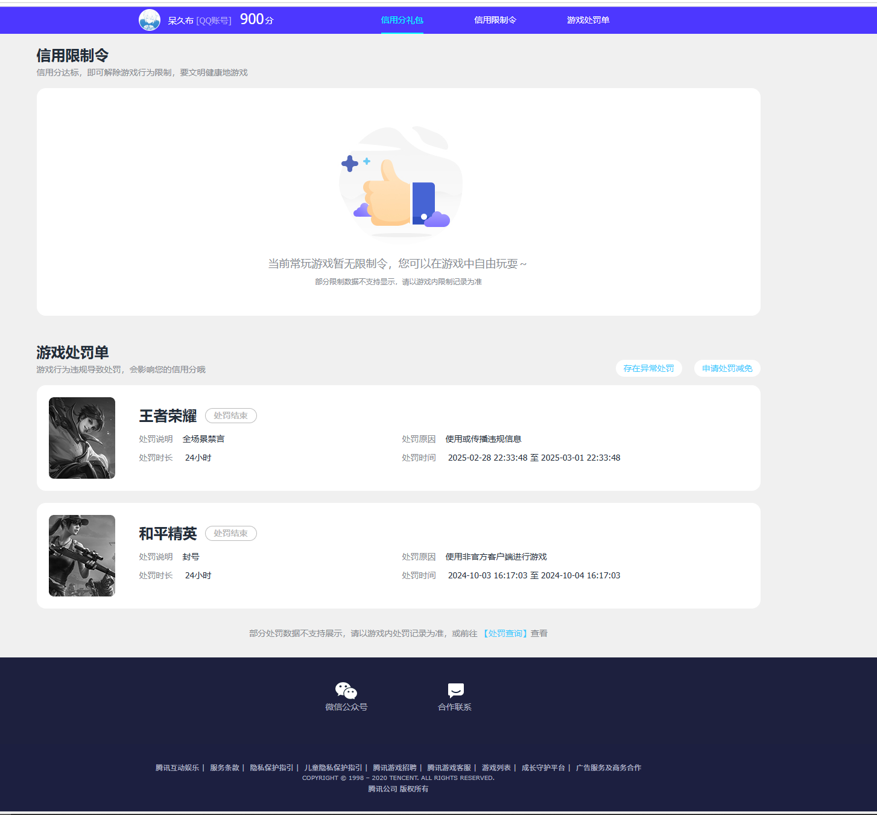
Task: Click the 全场景禁言 penalty description
Action: pos(203,439)
